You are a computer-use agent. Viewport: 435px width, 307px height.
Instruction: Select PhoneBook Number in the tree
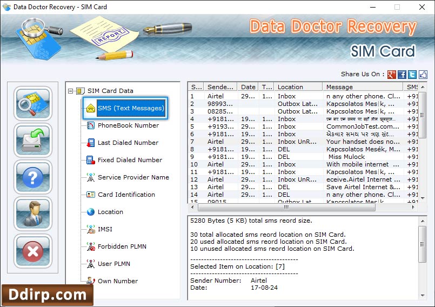coord(128,125)
